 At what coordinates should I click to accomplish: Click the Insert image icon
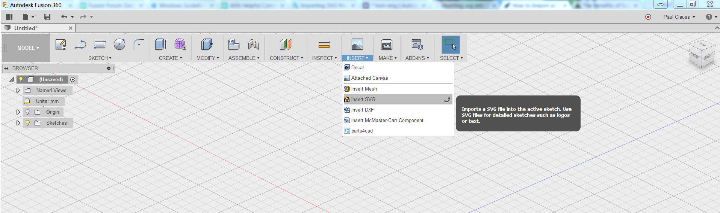357,45
